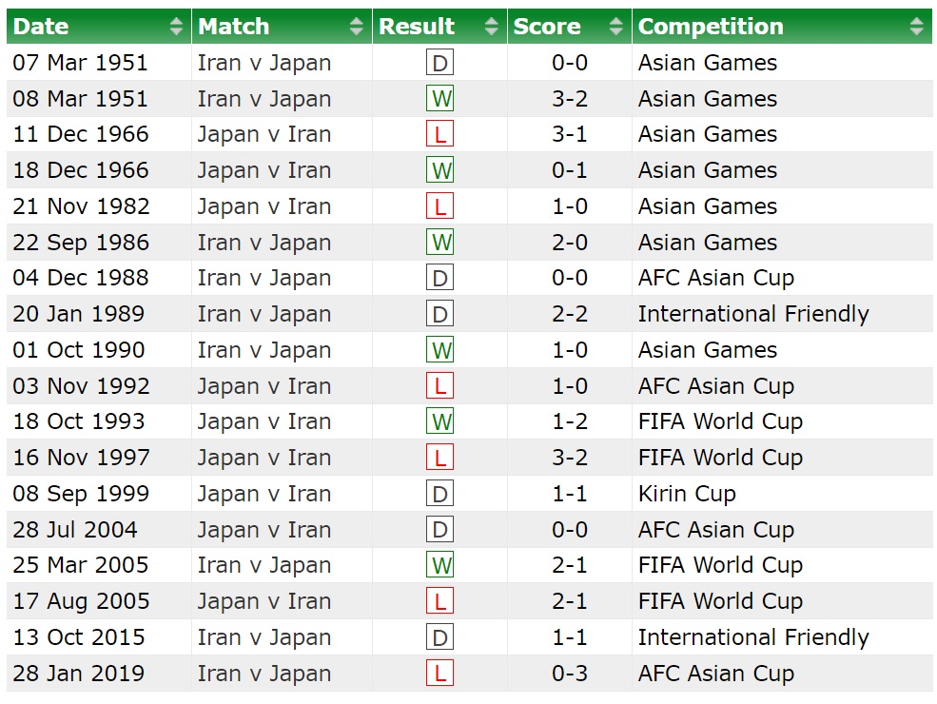The width and height of the screenshot is (937, 704).
Task: Sort table by the Date column arrows
Action: click(176, 27)
